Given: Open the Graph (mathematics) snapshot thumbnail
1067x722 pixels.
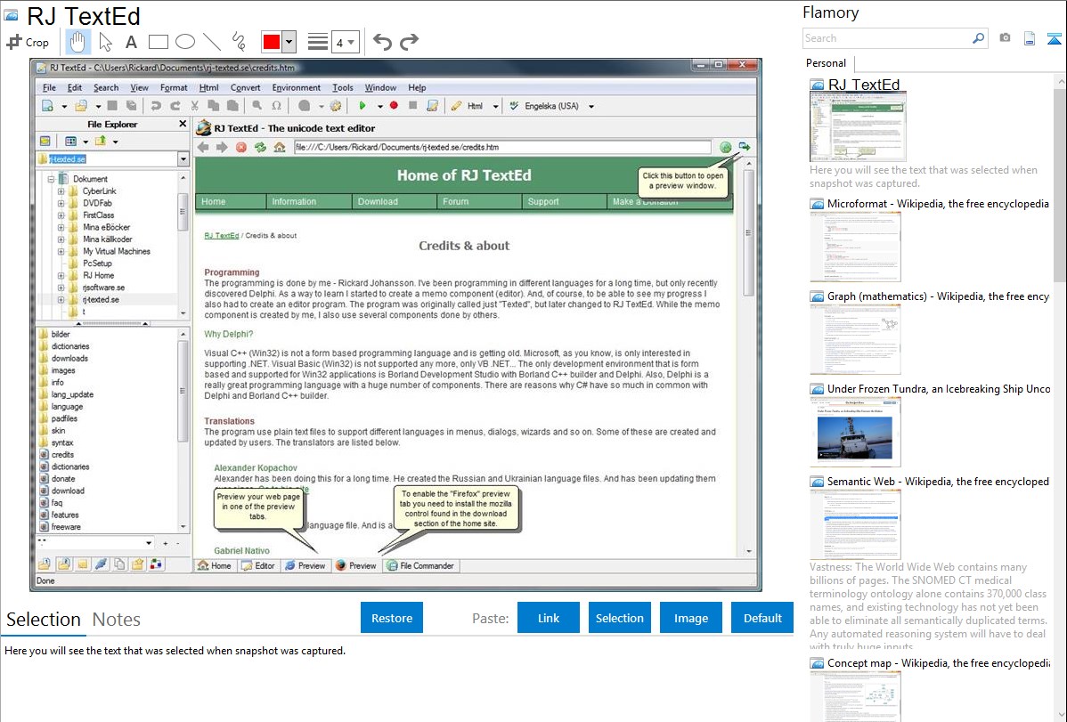Looking at the screenshot, I should (855, 339).
